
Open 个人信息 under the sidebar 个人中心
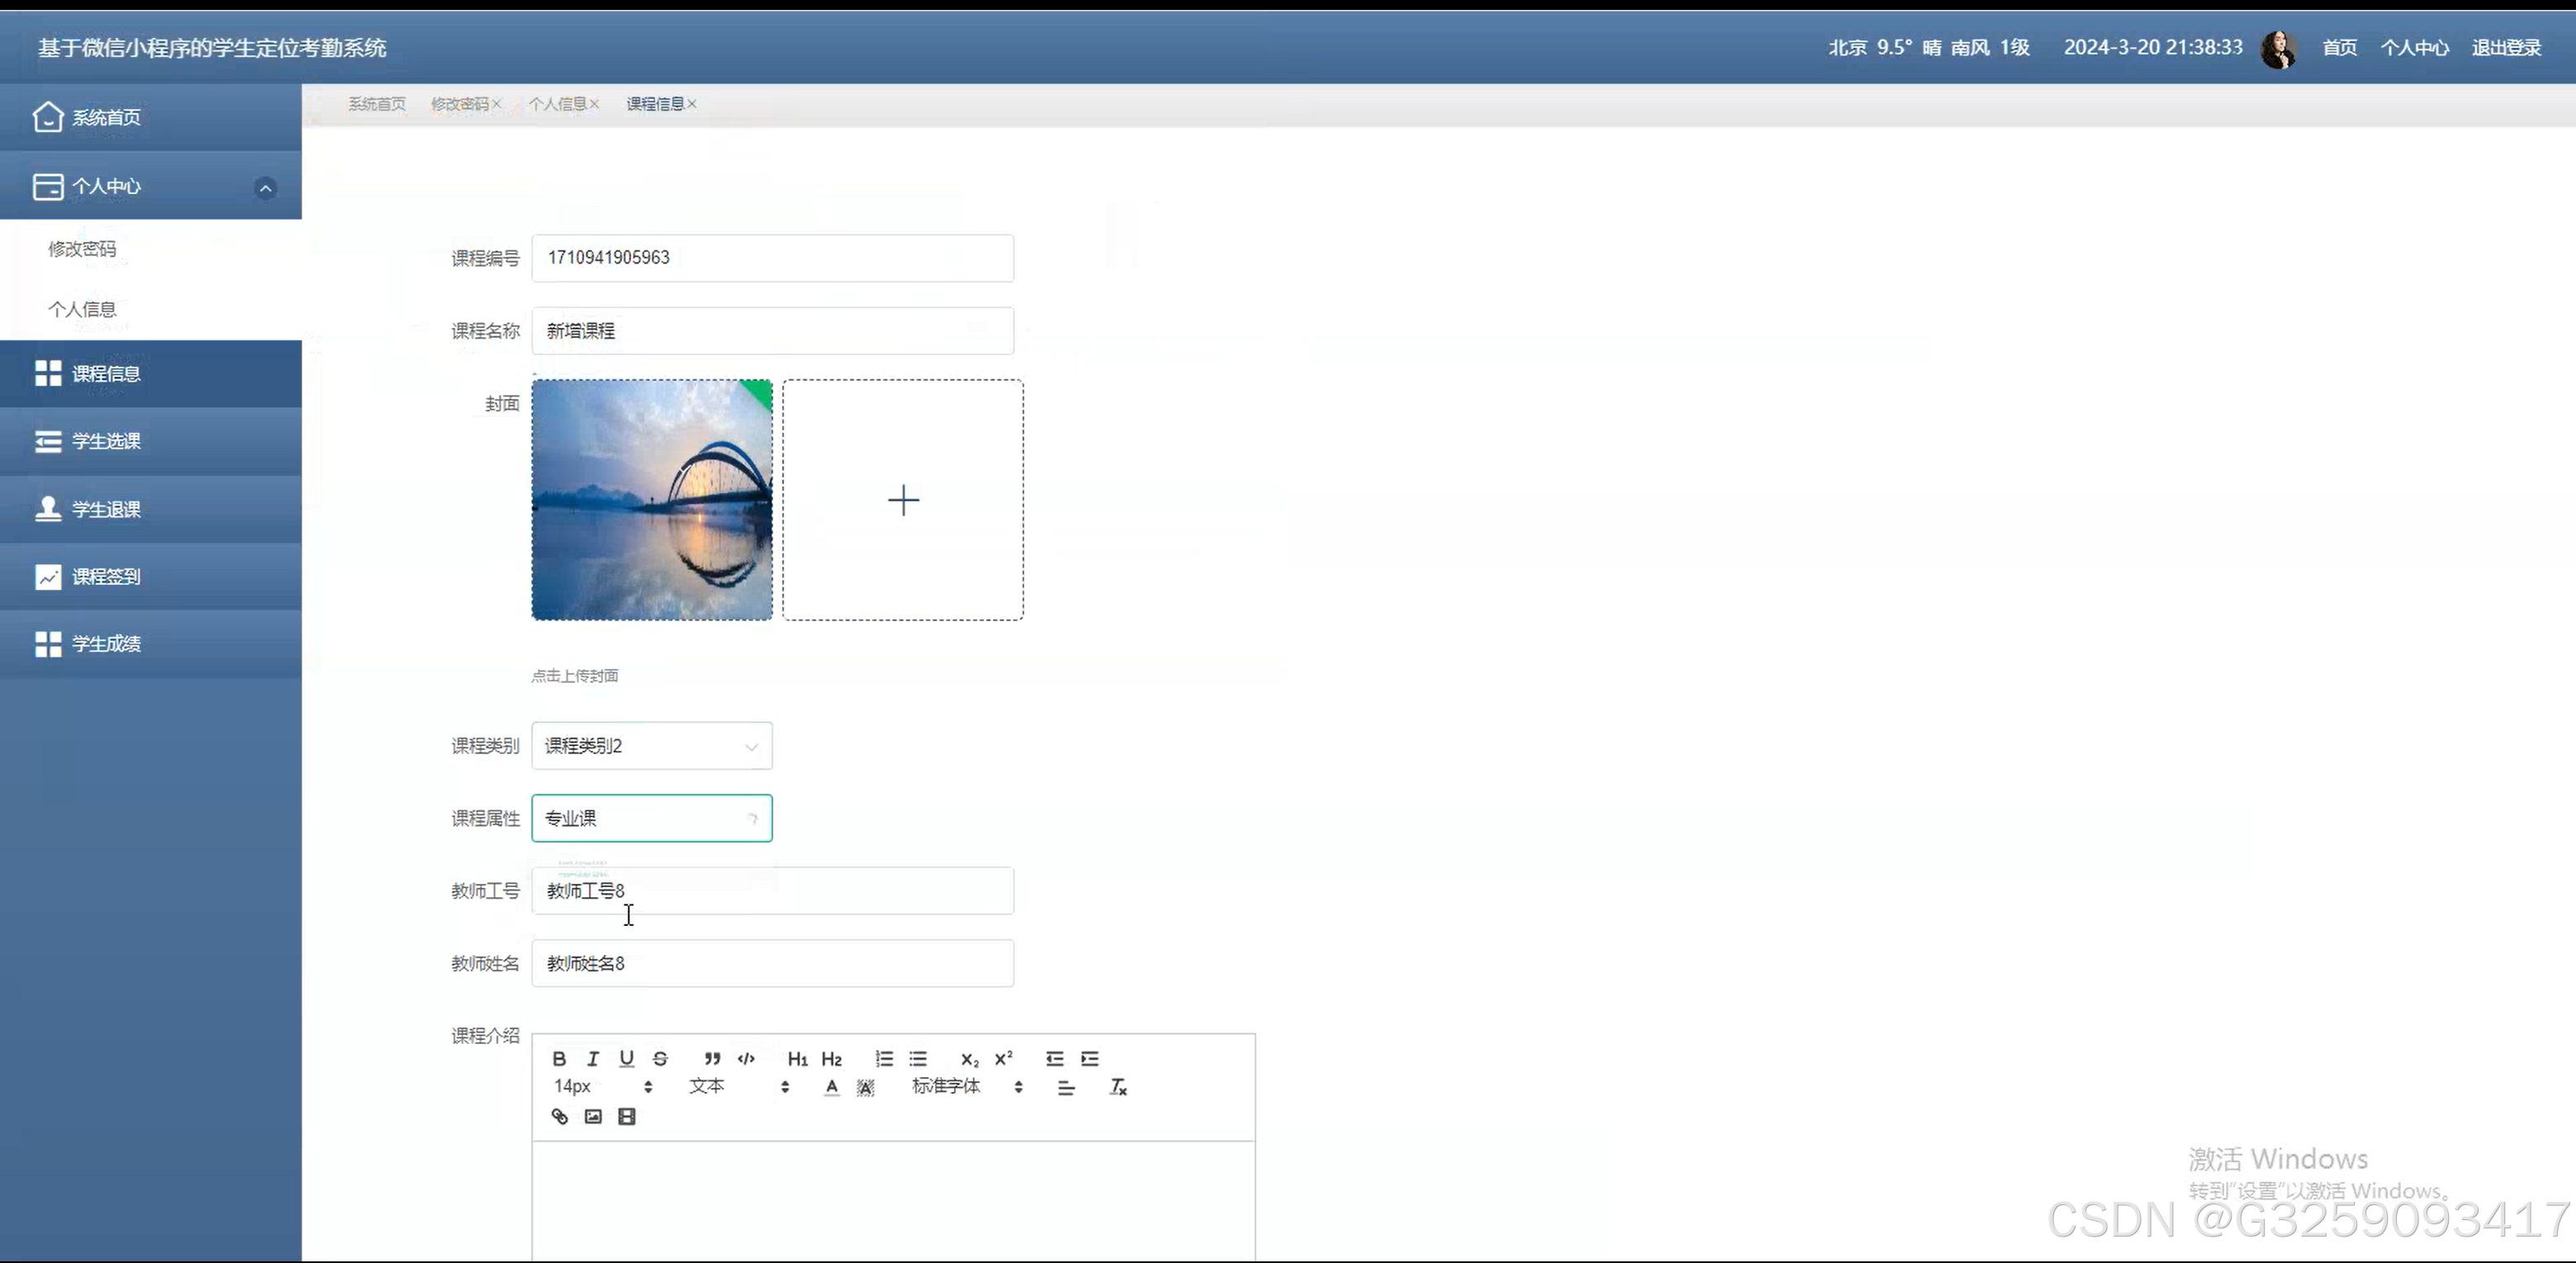point(82,309)
